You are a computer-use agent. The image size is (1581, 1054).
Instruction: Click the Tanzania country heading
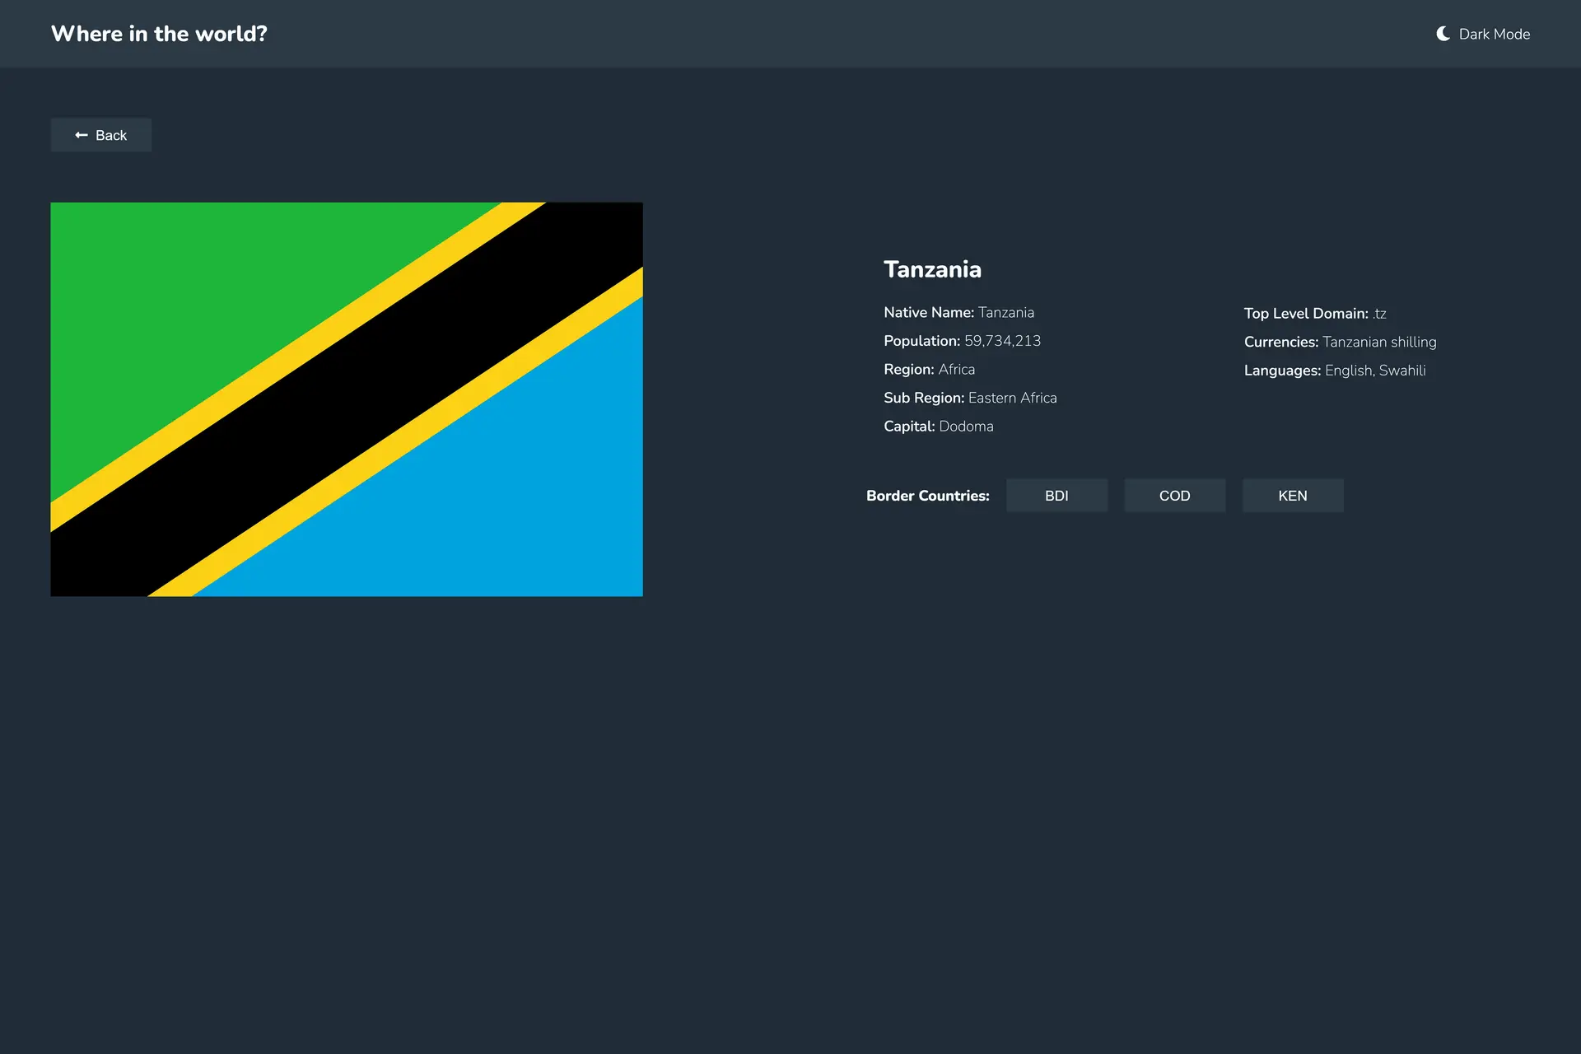pyautogui.click(x=932, y=269)
